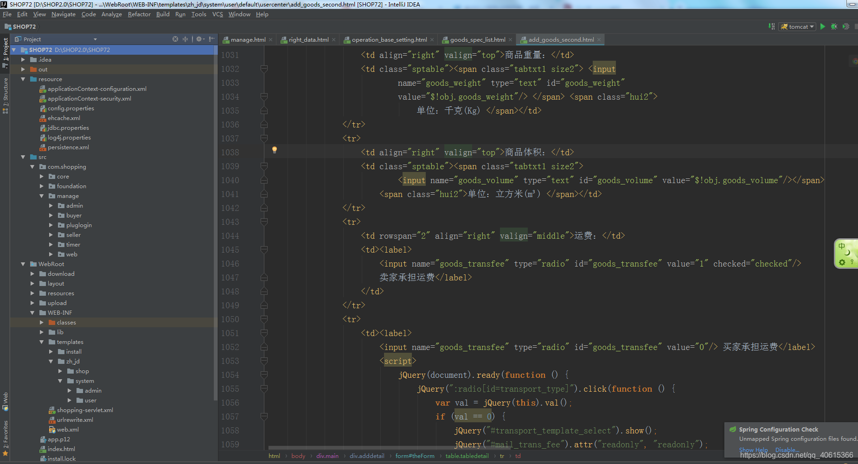Collapse the manage package
Image resolution: width=858 pixels, height=464 pixels.
tap(42, 196)
